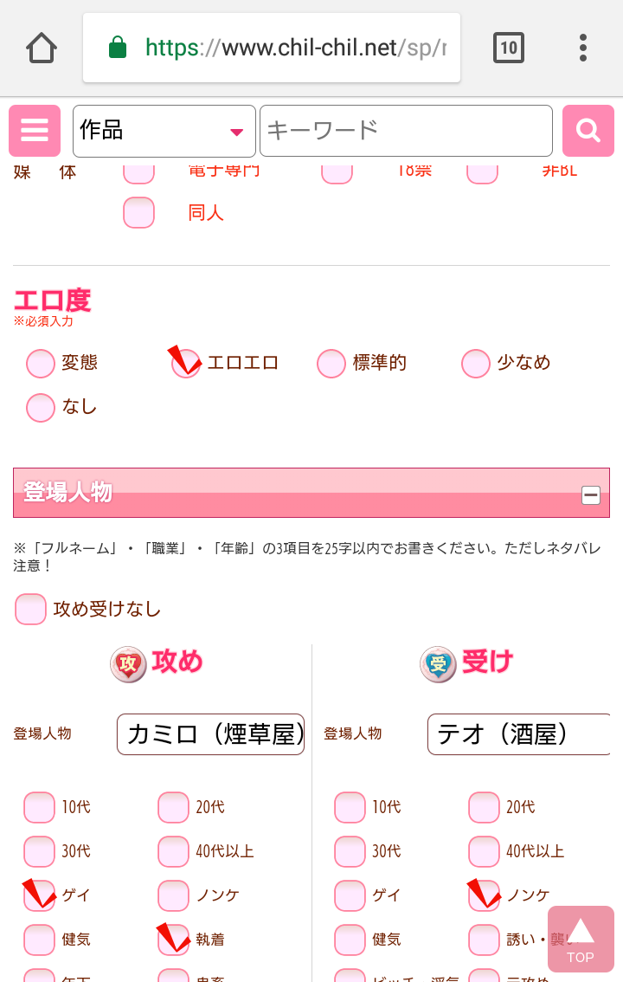Jump to page top with TOP button
This screenshot has height=982, width=623.
[x=581, y=939]
